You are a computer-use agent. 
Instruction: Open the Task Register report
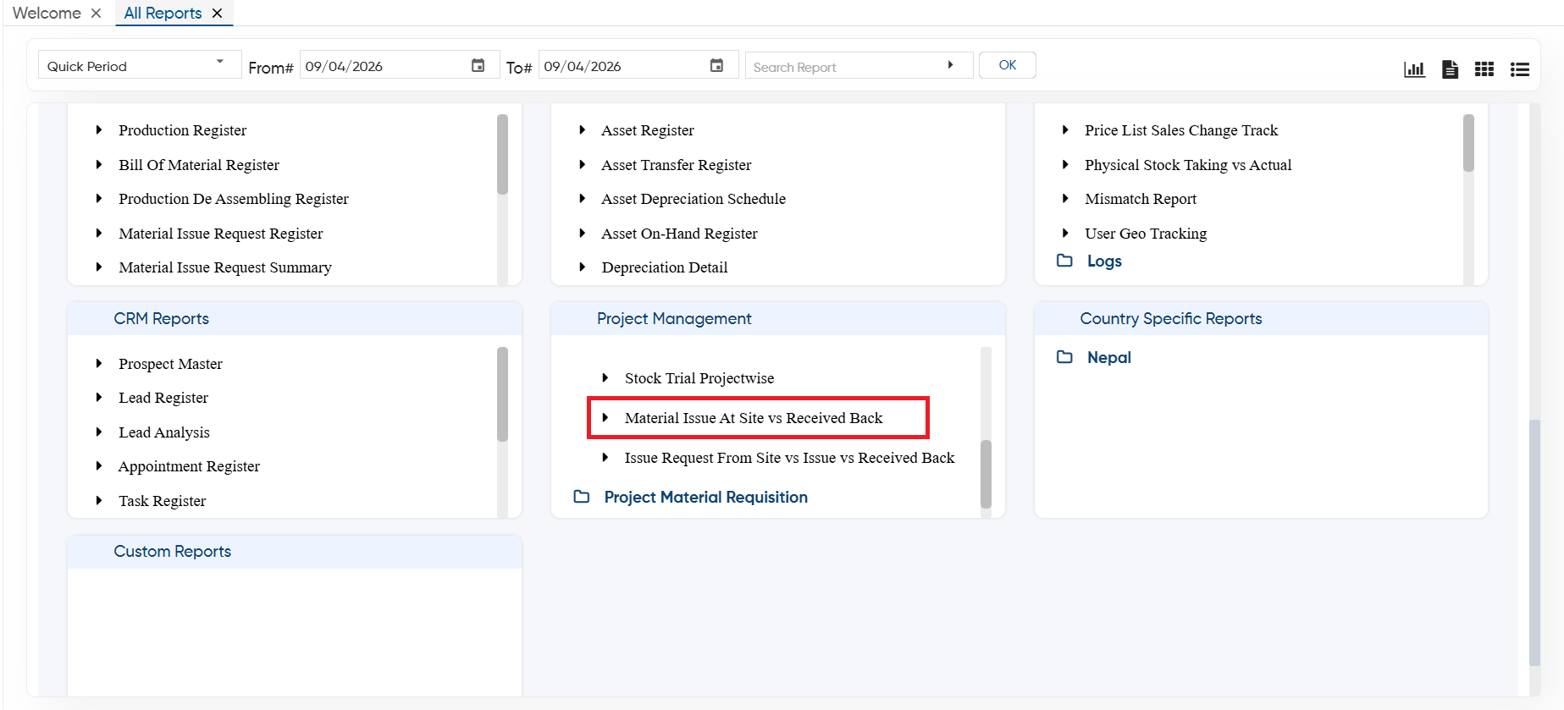pyautogui.click(x=163, y=501)
